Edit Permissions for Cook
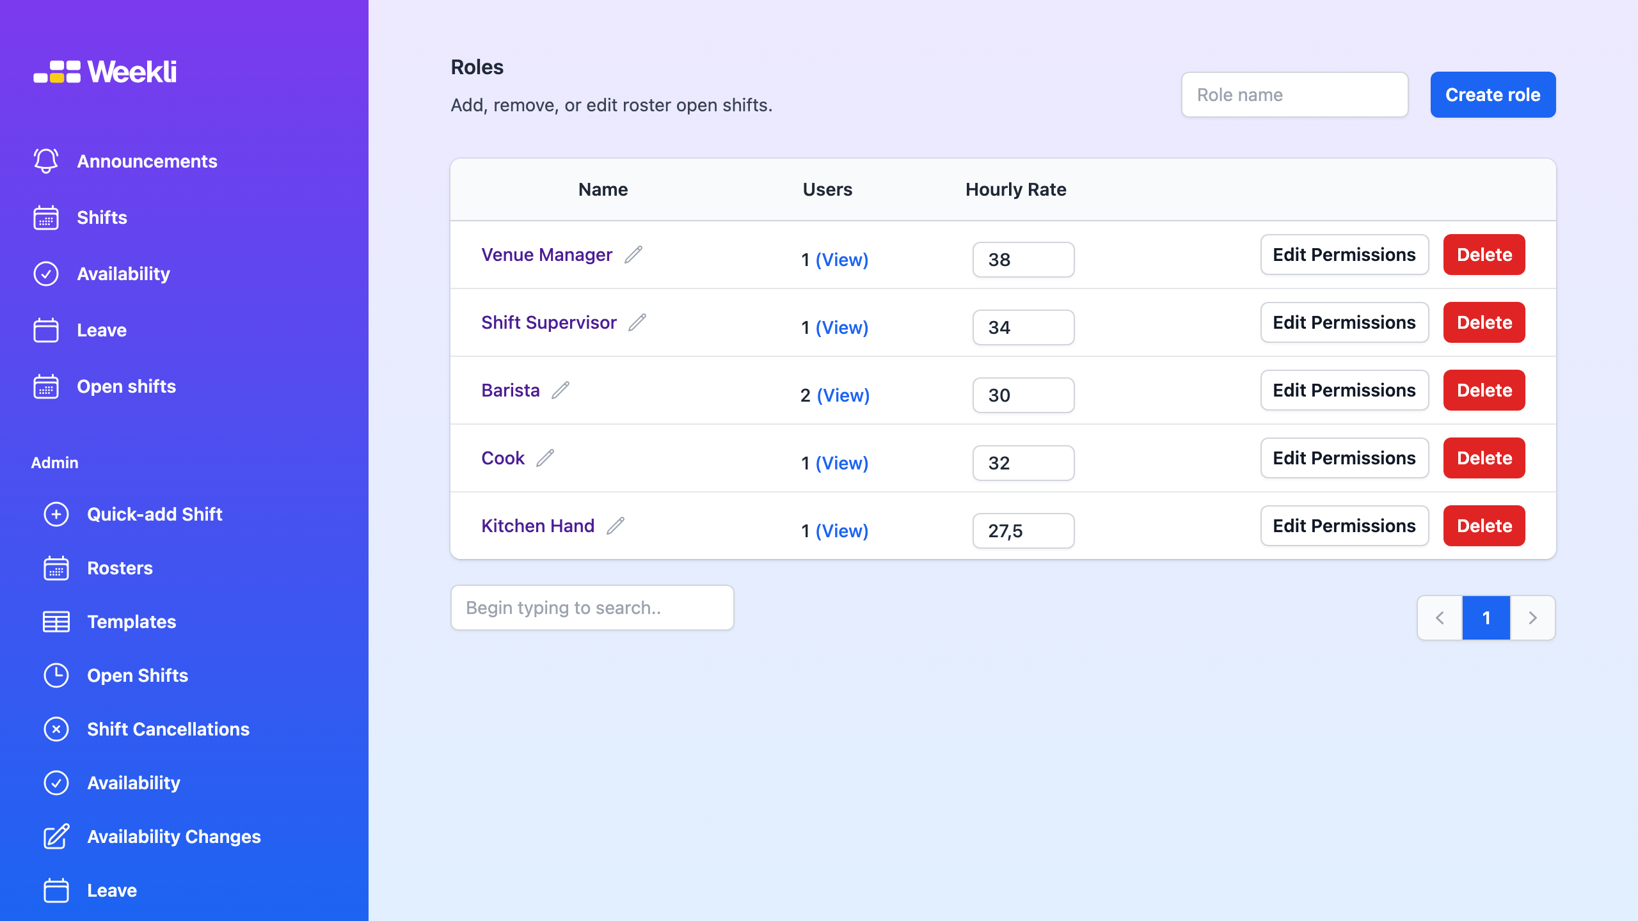1638x921 pixels. 1344,458
